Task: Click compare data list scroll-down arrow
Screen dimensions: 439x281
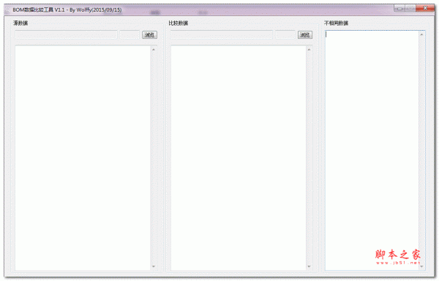Action: click(309, 266)
